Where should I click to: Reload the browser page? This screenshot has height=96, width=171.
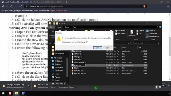point(11,6)
